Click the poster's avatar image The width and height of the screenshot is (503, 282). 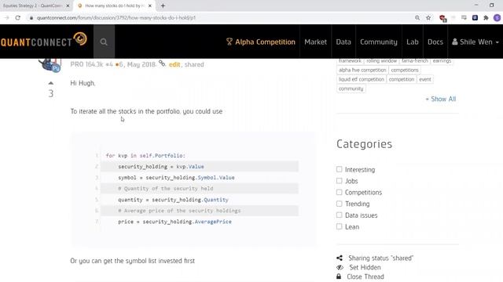tap(50, 65)
